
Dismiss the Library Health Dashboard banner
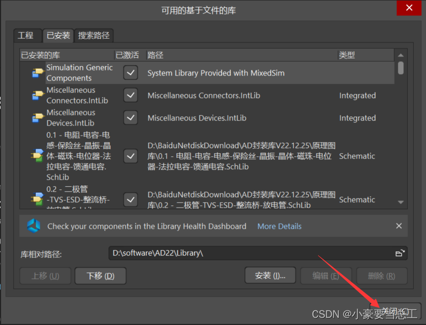pyautogui.click(x=399, y=226)
